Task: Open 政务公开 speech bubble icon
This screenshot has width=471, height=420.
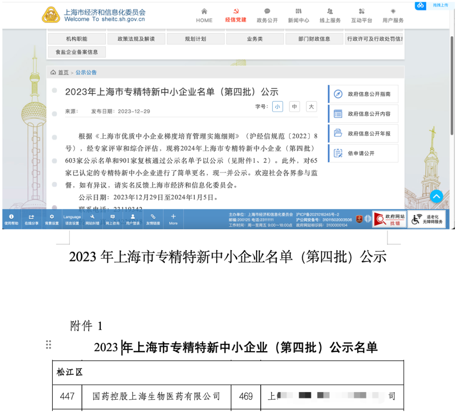Action: point(267,11)
